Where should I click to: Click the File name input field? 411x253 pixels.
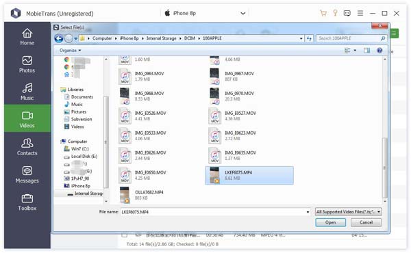(213, 212)
